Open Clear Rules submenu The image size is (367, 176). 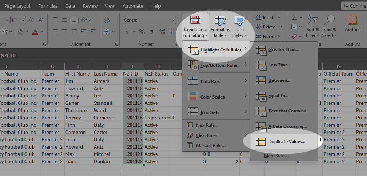coord(216,135)
